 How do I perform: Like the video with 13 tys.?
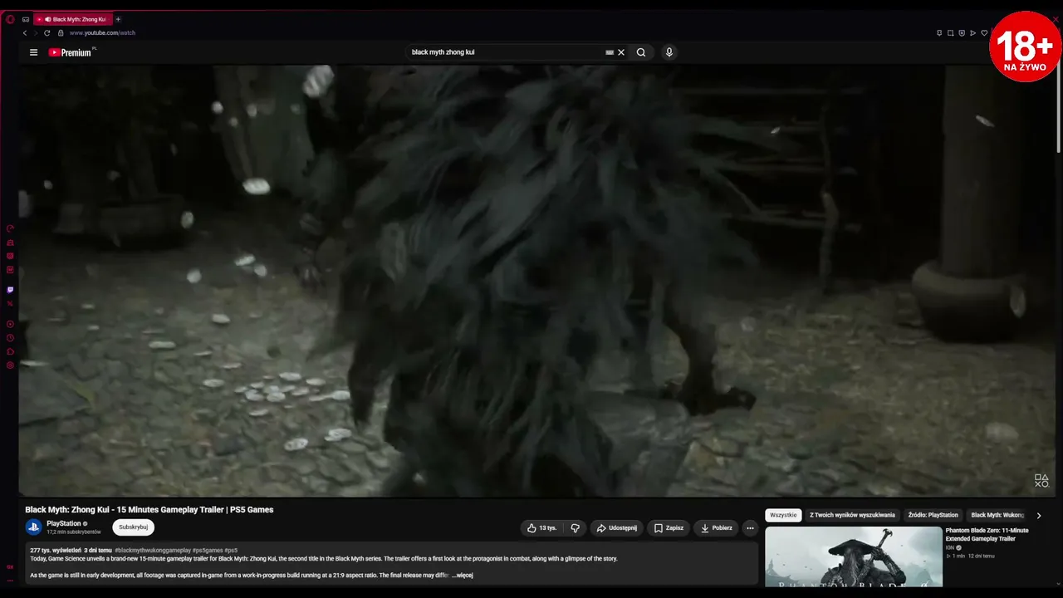(541, 528)
